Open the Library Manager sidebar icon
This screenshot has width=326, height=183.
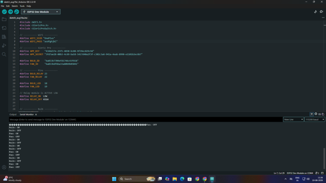[4, 37]
